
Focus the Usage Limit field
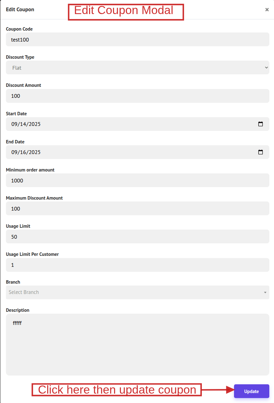[137, 236]
